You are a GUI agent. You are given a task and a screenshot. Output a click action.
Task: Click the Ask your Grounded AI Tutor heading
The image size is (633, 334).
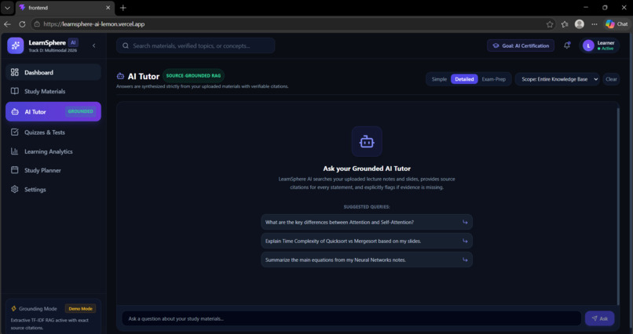pyautogui.click(x=367, y=169)
